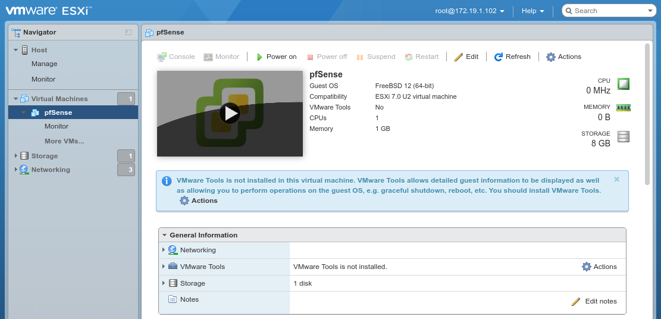Screen dimensions: 661x319
Task: Open the Help menu
Action: [532, 11]
